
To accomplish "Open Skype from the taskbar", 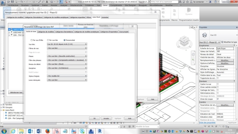I will 82,131.
